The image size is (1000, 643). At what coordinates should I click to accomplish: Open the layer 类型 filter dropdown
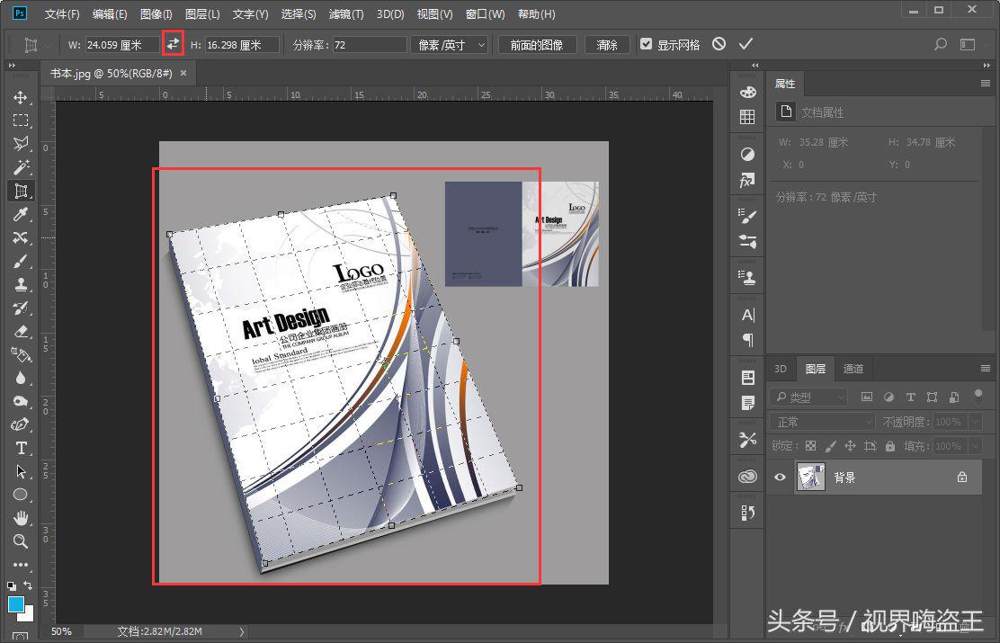tap(809, 397)
